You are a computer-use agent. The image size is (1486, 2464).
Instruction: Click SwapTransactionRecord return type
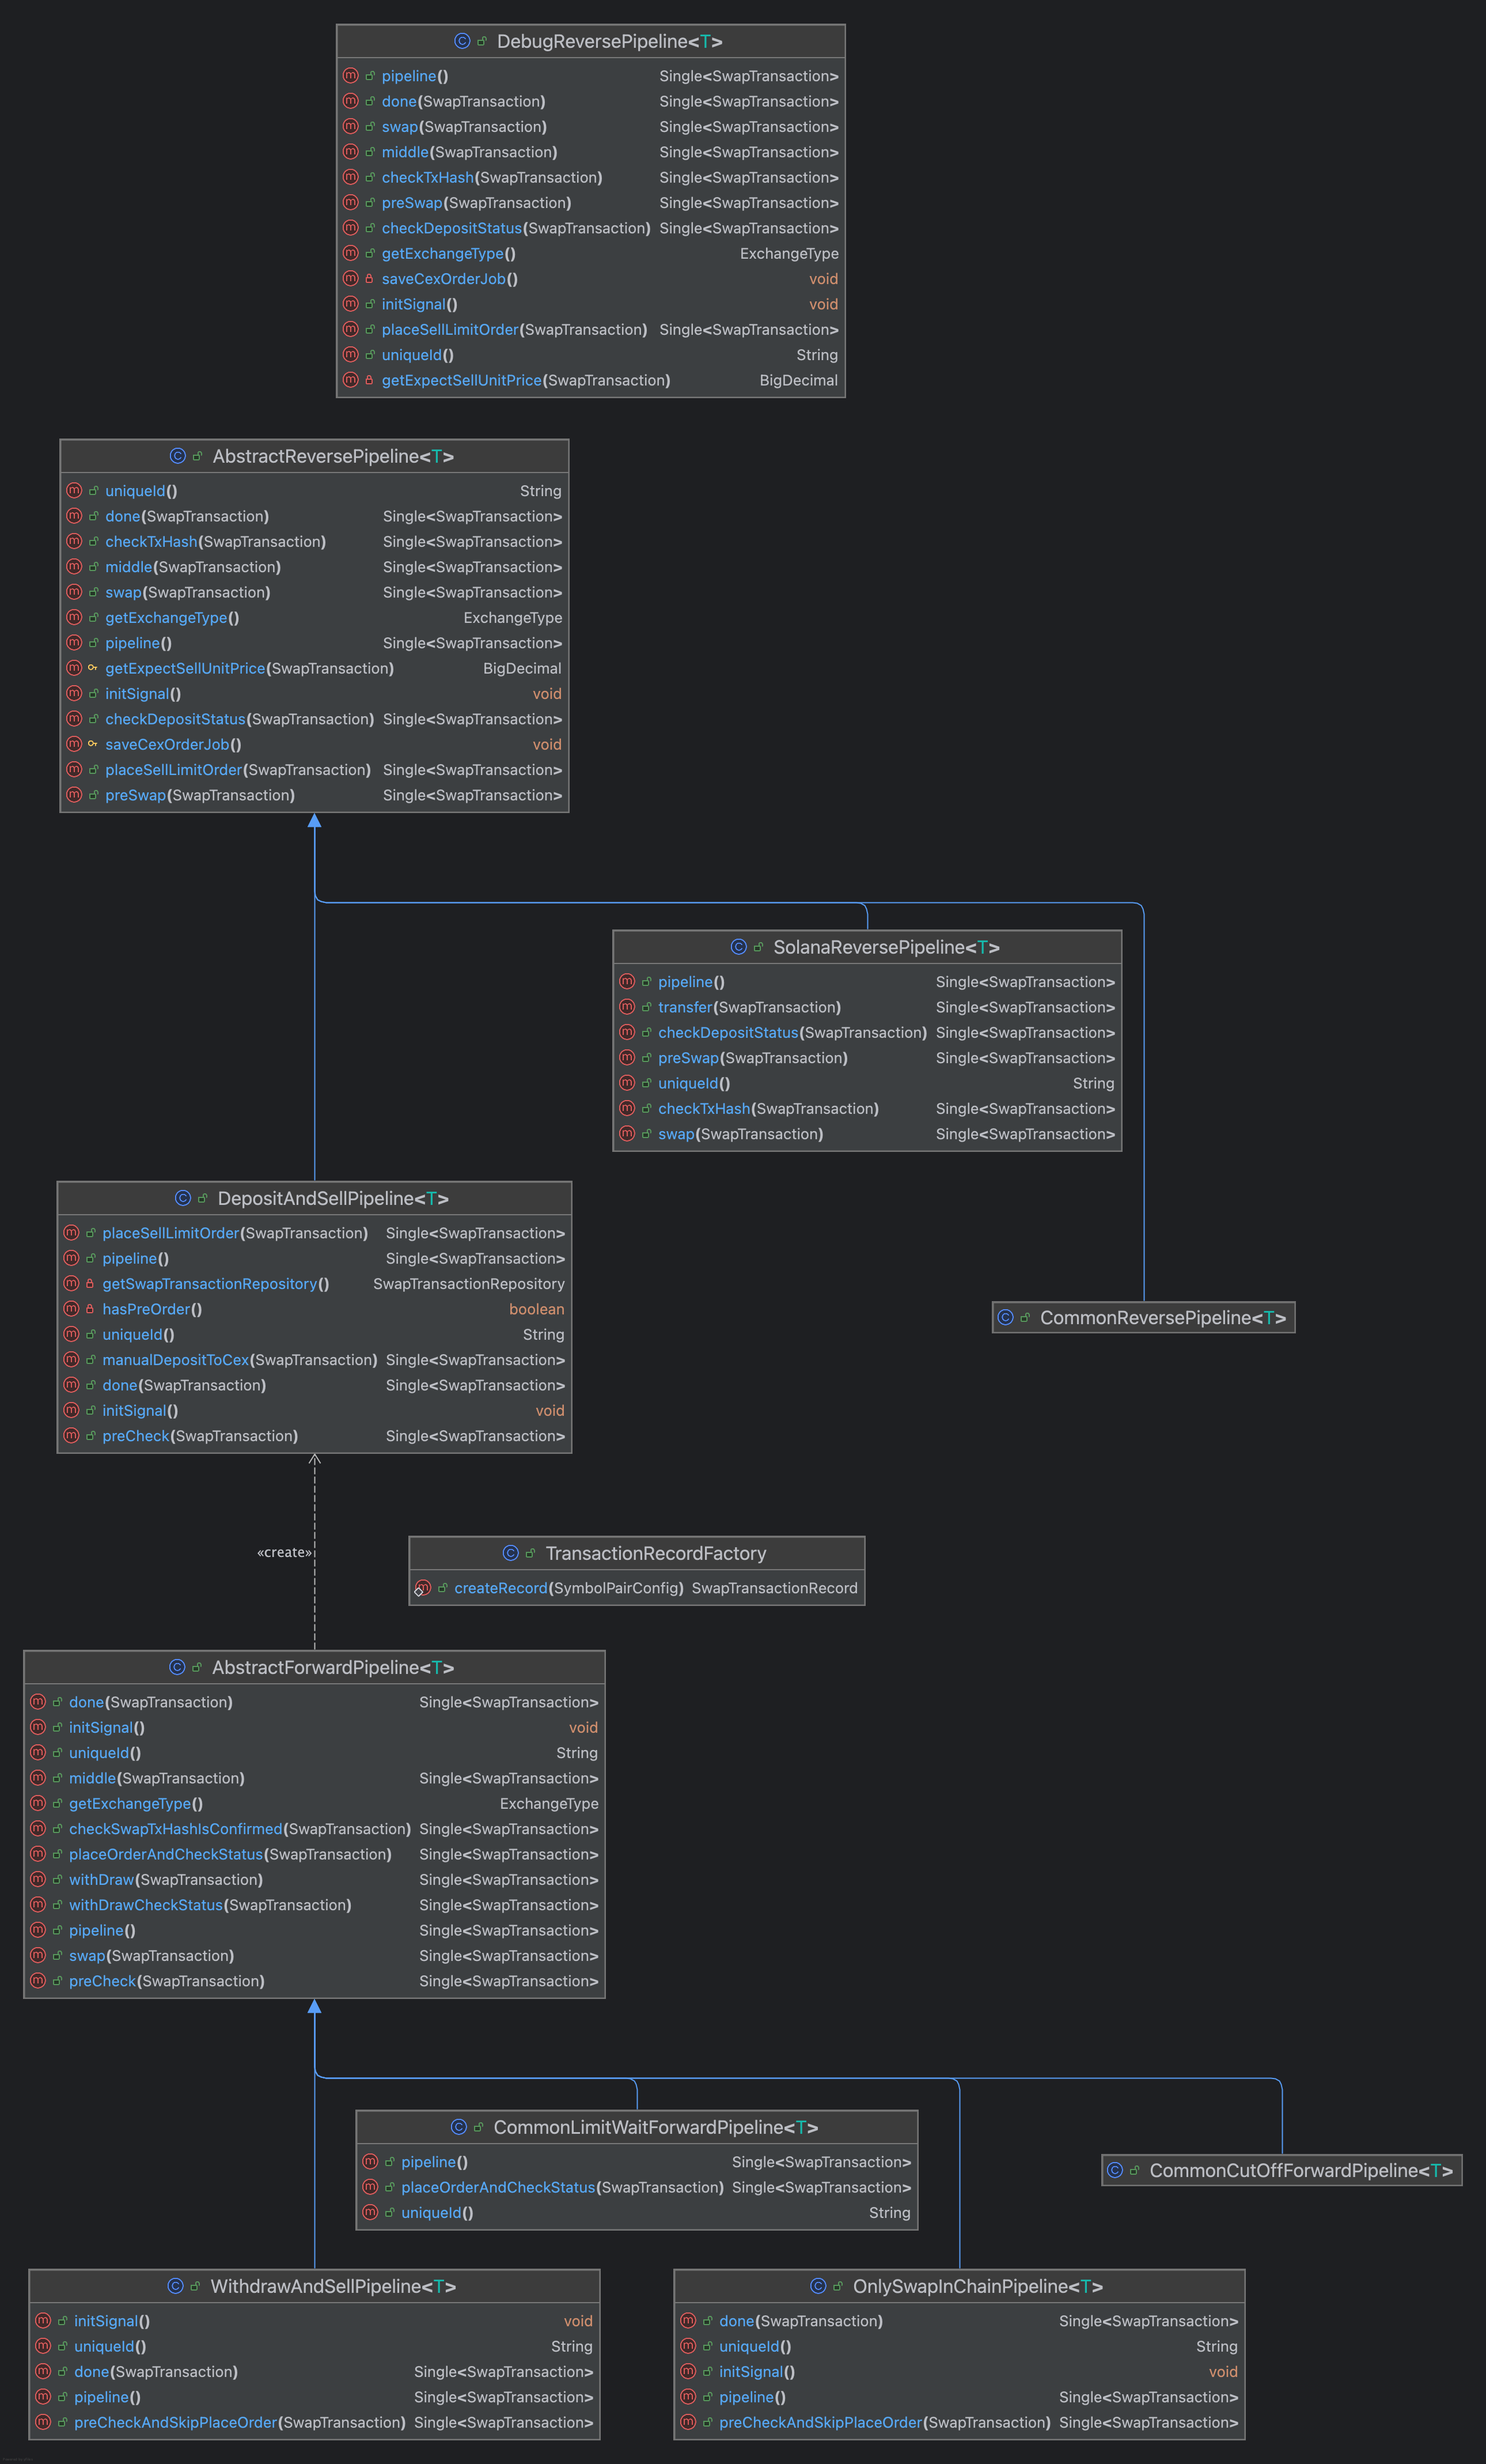[x=775, y=1588]
